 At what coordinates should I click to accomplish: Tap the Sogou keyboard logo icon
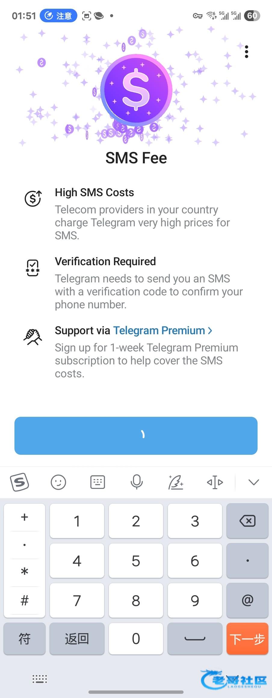20,482
